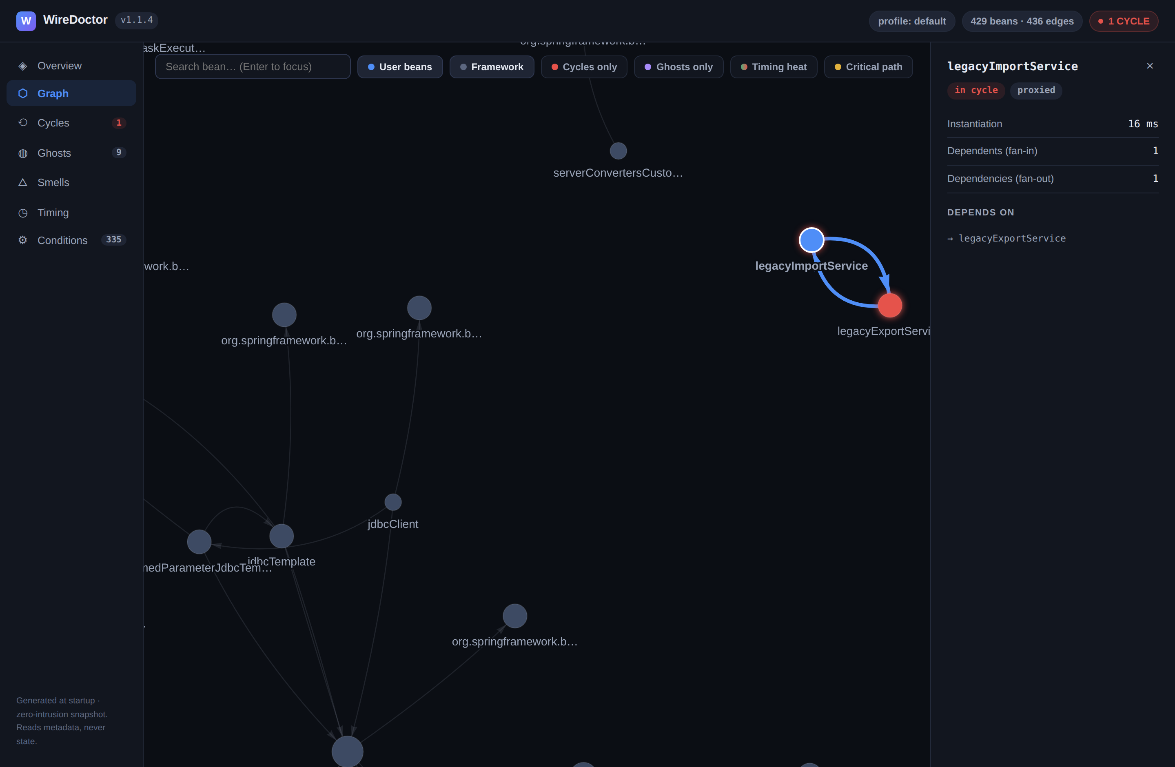Screen dimensions: 1175x767
Task: Click the Timing clock icon in sidebar
Action: pyautogui.click(x=23, y=213)
